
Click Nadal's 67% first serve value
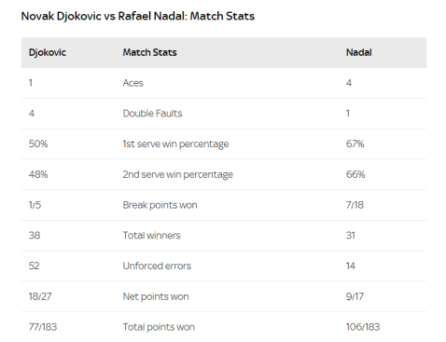[355, 144]
